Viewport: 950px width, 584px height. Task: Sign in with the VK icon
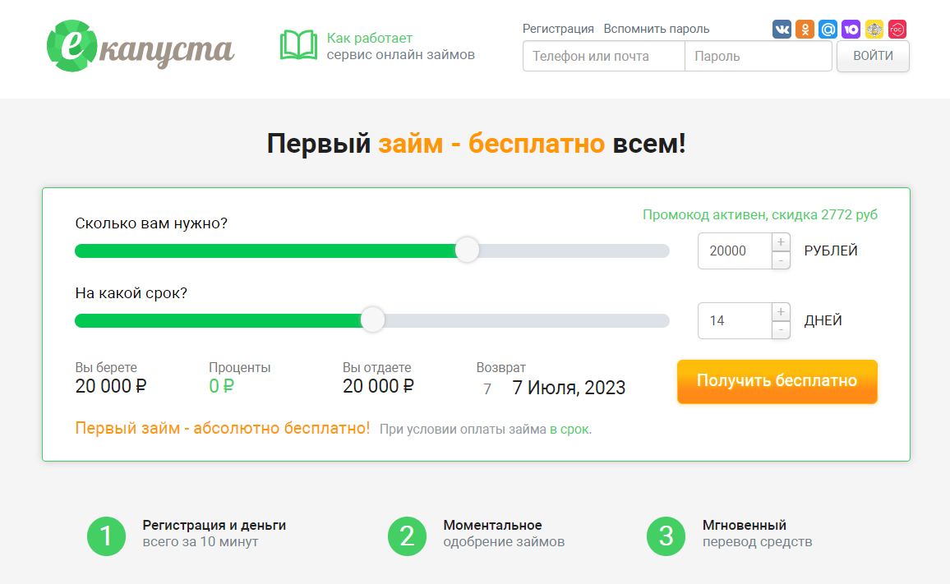click(x=782, y=29)
